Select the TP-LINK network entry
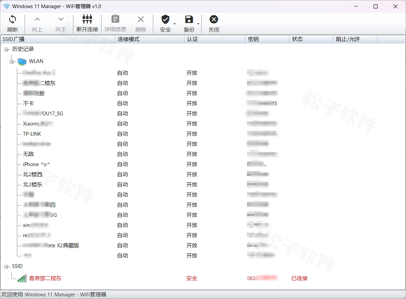Image resolution: width=406 pixels, height=299 pixels. click(32, 134)
